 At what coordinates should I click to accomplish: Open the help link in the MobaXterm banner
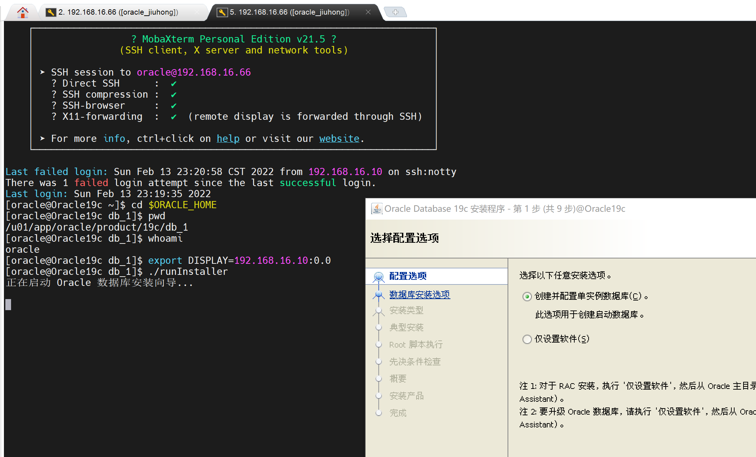click(x=228, y=139)
